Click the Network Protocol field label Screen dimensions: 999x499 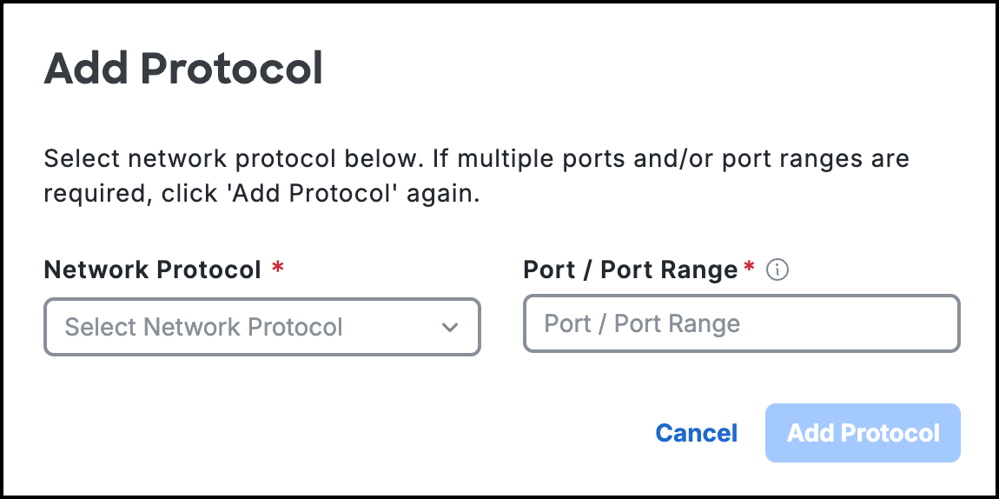pyautogui.click(x=152, y=269)
